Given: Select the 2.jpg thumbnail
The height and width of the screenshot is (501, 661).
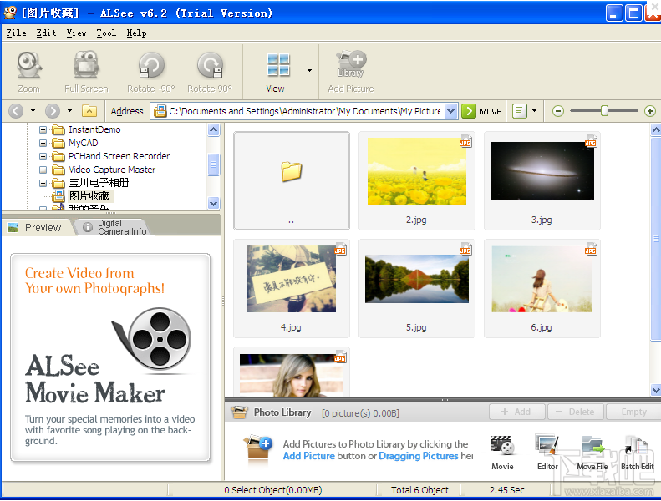Looking at the screenshot, I should (416, 180).
